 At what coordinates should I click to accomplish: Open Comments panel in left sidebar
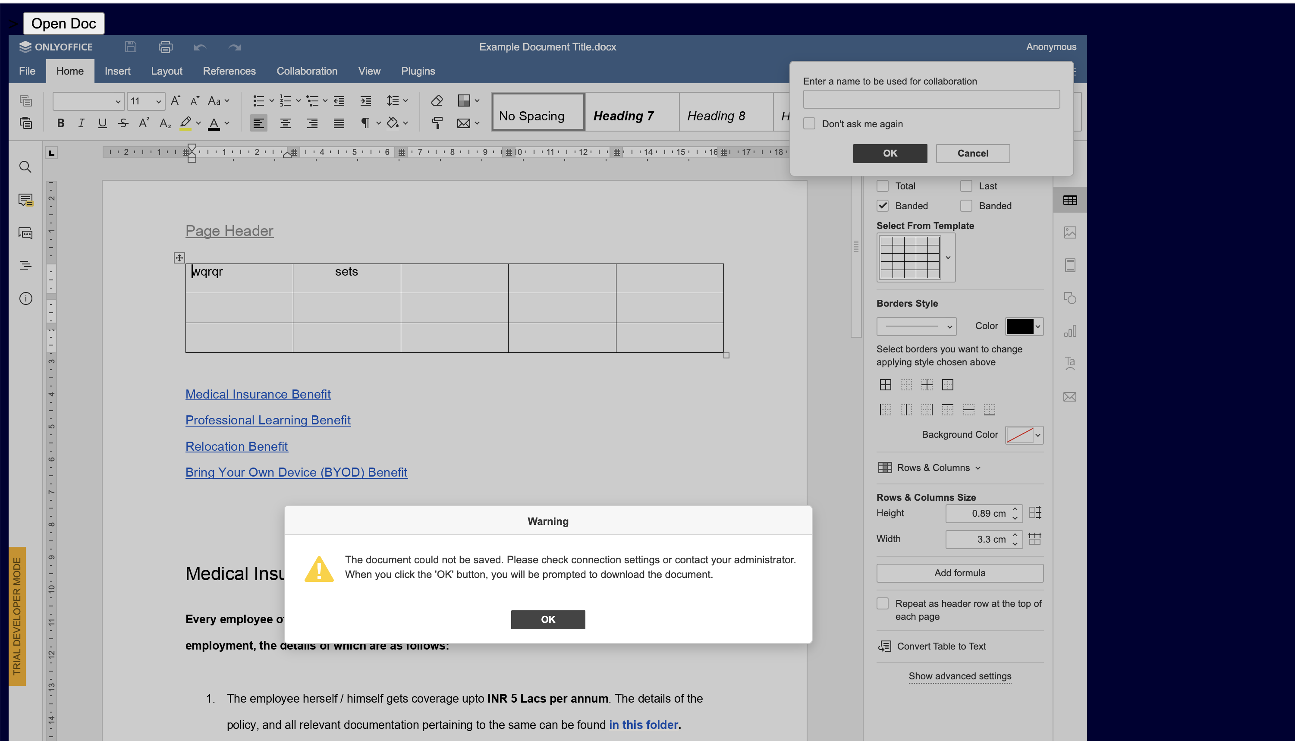pos(25,200)
